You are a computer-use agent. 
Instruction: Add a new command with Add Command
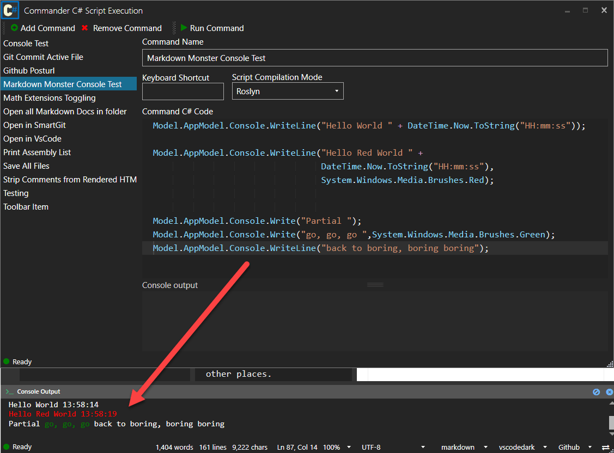click(43, 28)
